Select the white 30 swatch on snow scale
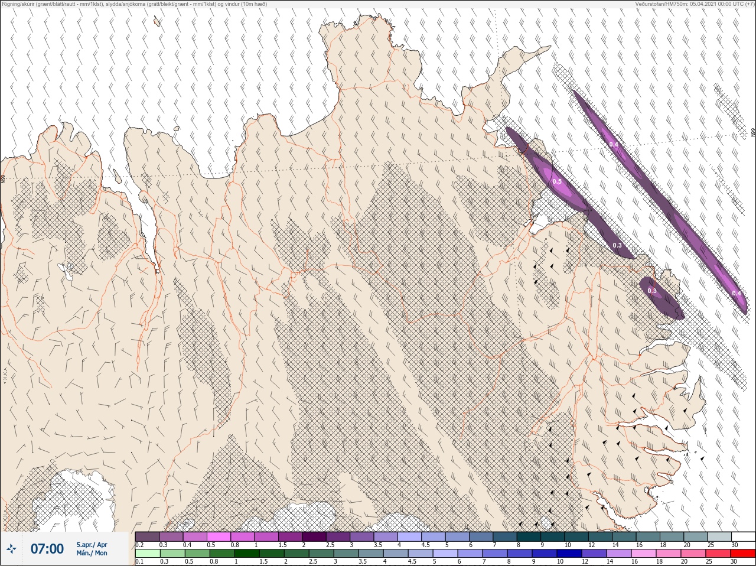 tap(743, 536)
